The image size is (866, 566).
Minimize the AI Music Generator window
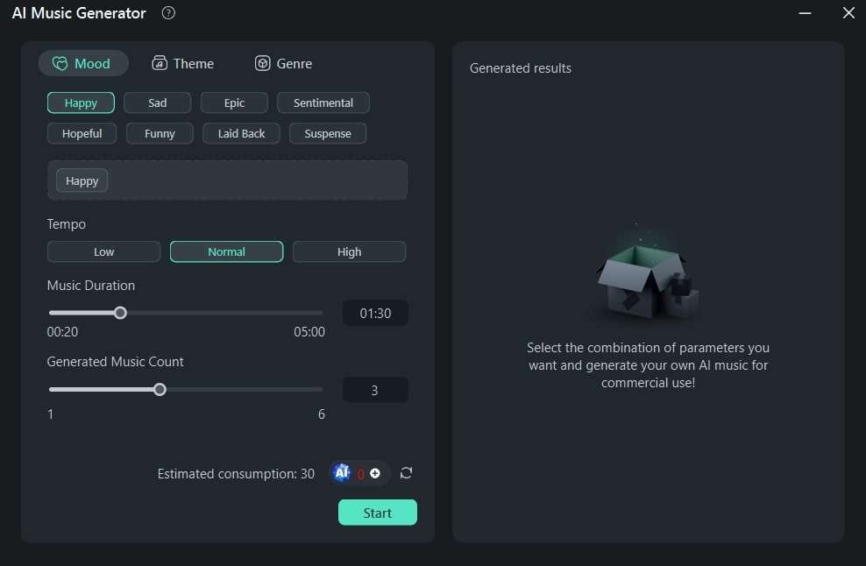tap(805, 12)
